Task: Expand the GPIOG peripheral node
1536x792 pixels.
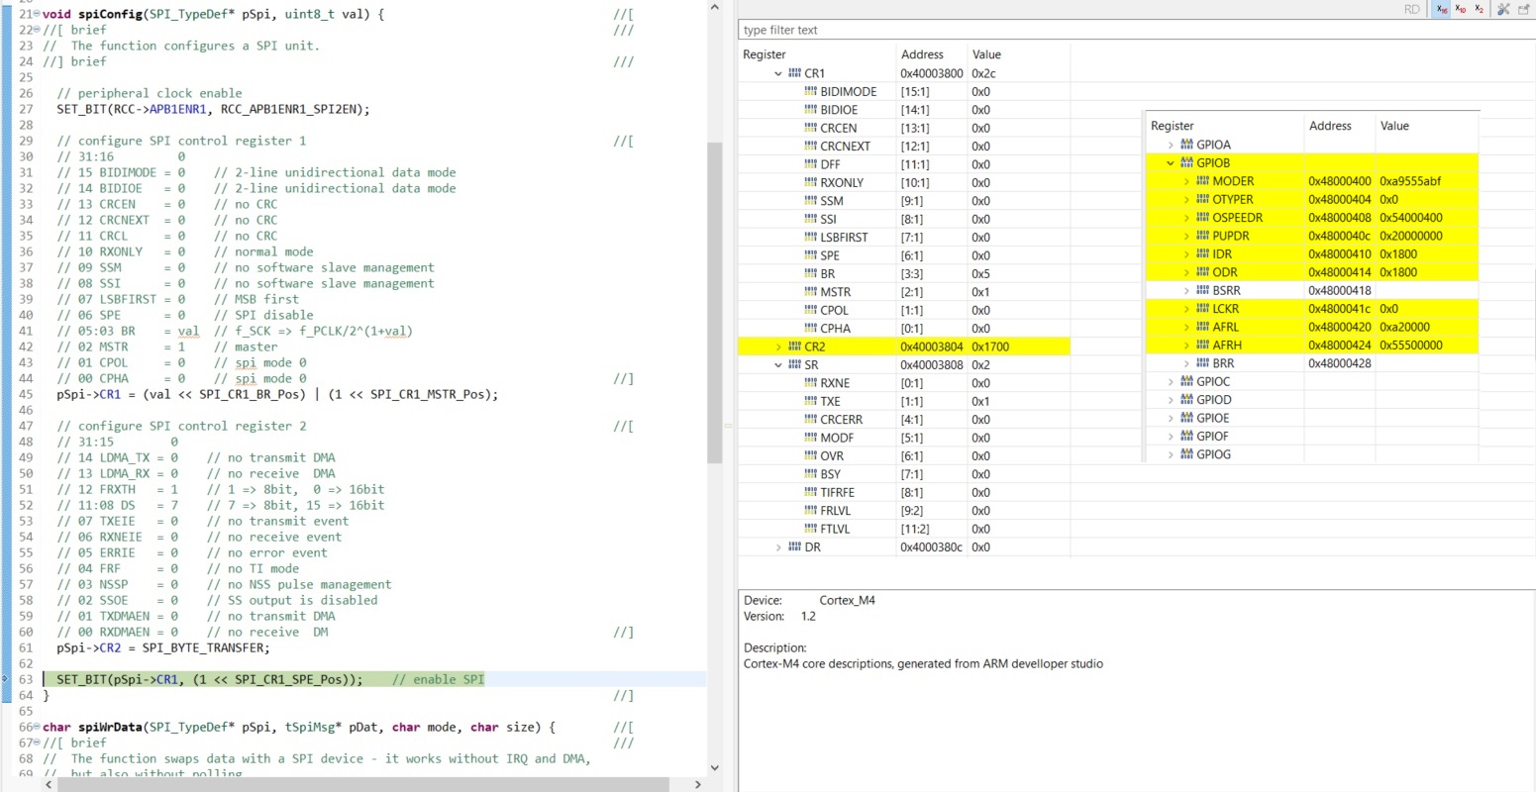Action: [1171, 454]
